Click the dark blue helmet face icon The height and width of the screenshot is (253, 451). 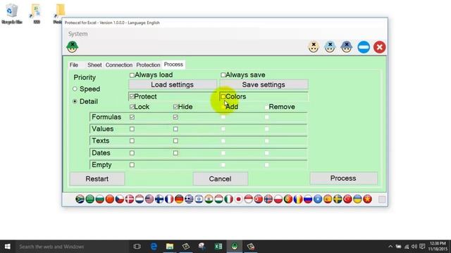(x=346, y=47)
